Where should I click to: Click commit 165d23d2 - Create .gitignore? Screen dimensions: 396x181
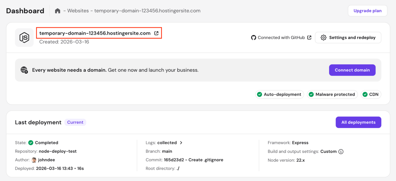pyautogui.click(x=194, y=160)
